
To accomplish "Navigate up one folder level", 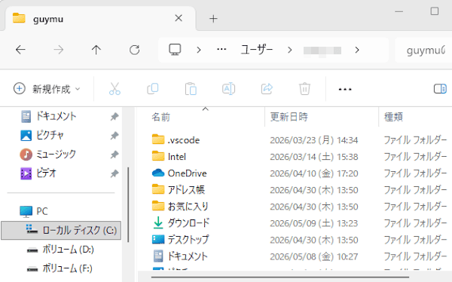I will point(96,50).
